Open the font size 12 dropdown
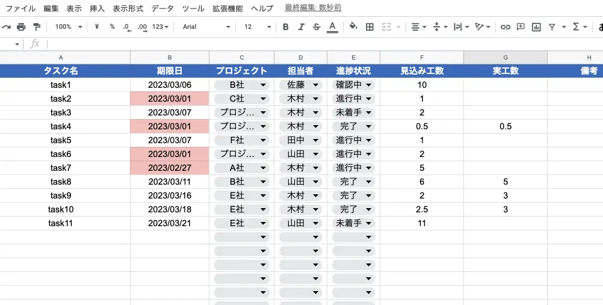This screenshot has height=305, width=603. pyautogui.click(x=258, y=26)
